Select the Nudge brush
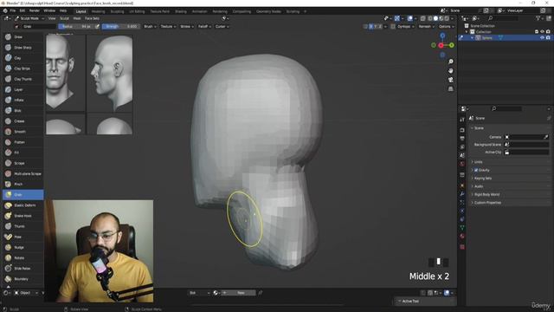 click(x=23, y=247)
